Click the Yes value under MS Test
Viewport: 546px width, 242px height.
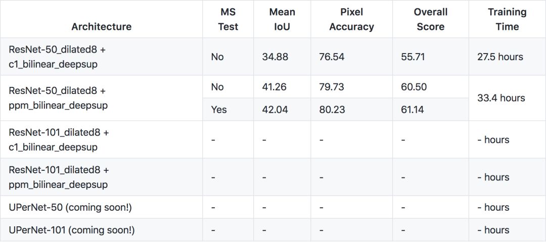point(219,110)
